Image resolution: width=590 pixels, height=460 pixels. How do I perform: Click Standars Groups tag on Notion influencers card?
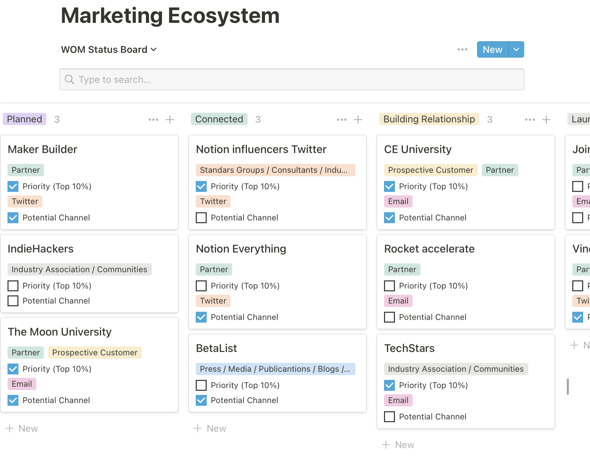[x=276, y=170]
